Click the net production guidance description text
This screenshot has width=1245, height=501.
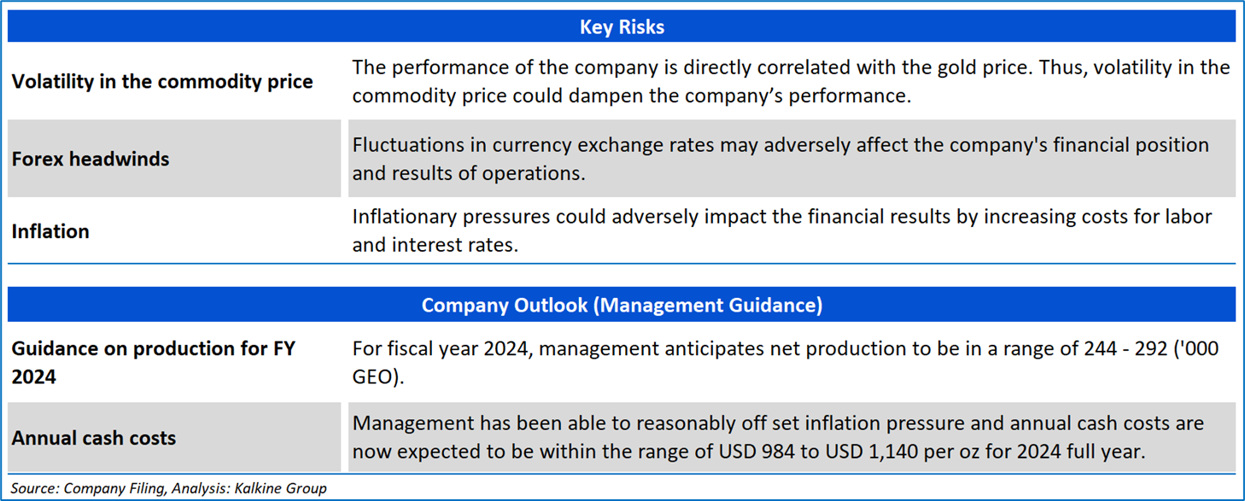tap(786, 362)
